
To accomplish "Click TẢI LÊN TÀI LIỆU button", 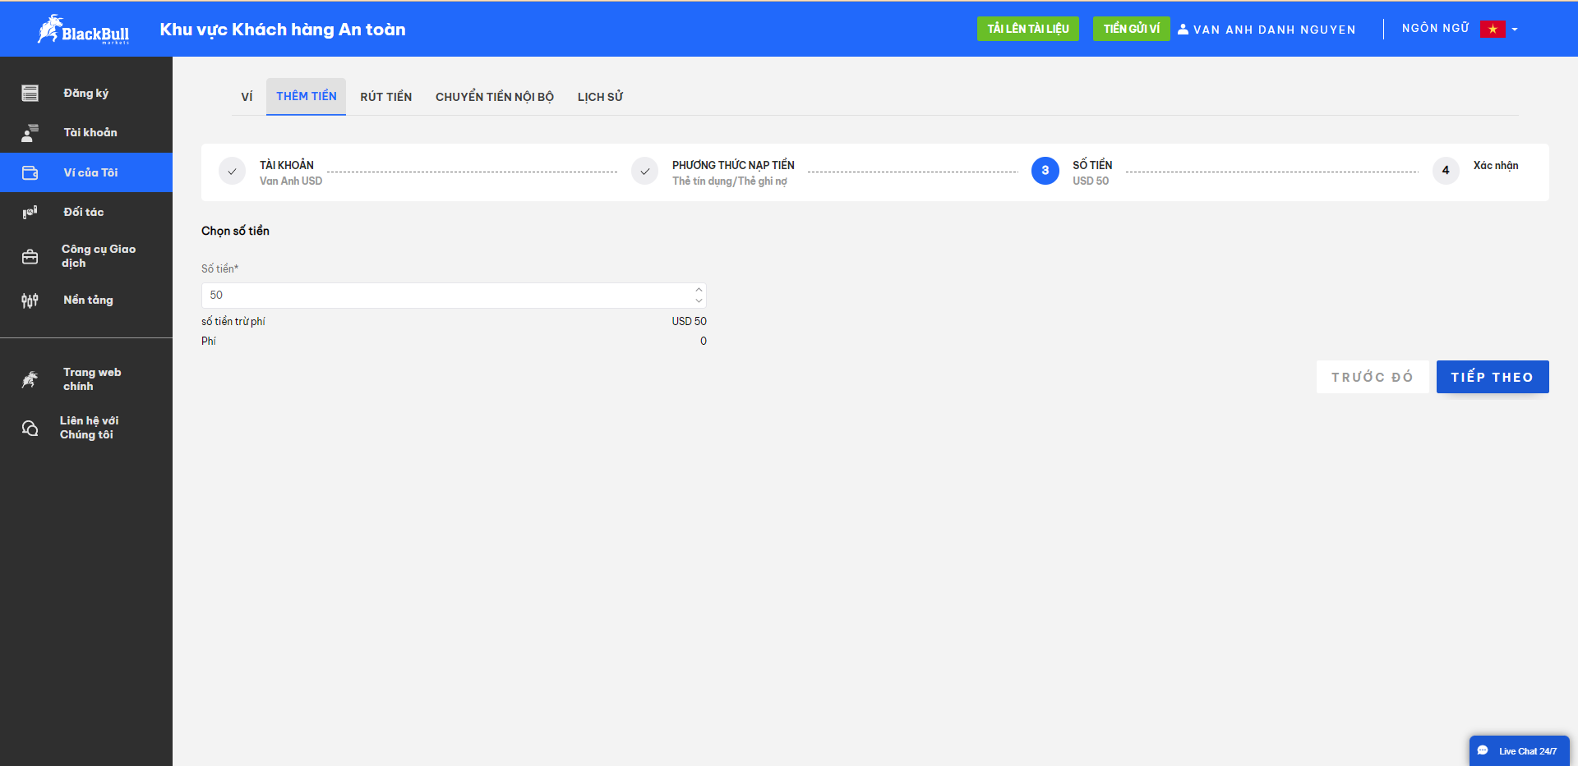I will 1028,29.
